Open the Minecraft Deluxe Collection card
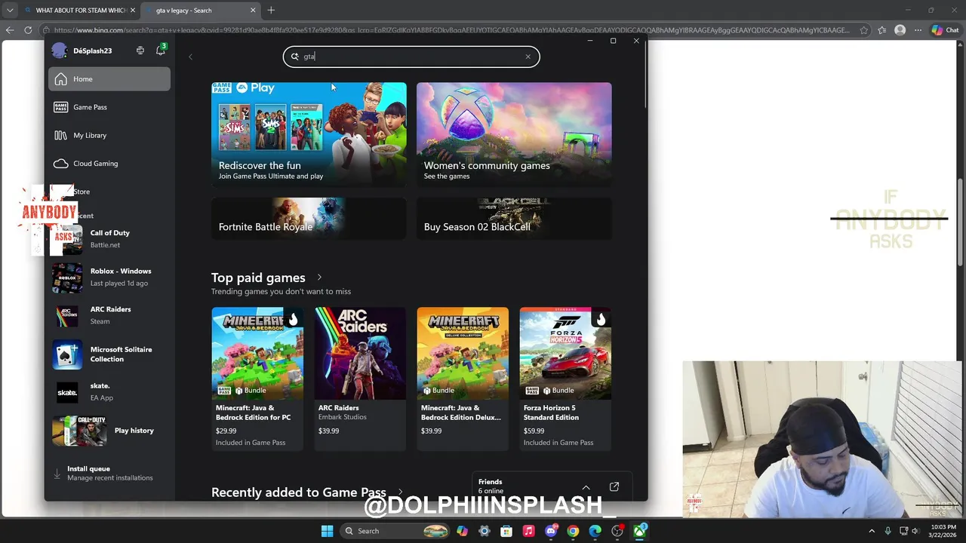Screen dimensions: 966x543 tap(463, 378)
